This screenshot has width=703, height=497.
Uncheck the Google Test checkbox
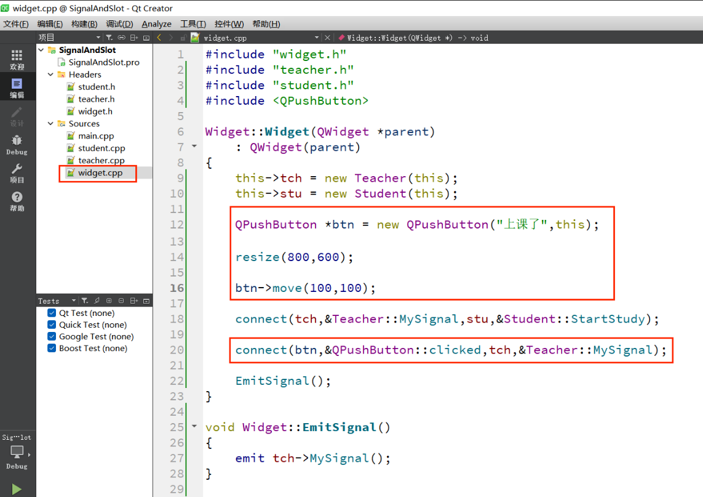click(x=52, y=336)
